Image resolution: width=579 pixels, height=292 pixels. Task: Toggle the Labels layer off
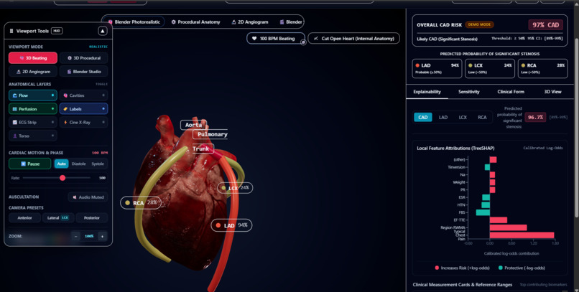84,109
